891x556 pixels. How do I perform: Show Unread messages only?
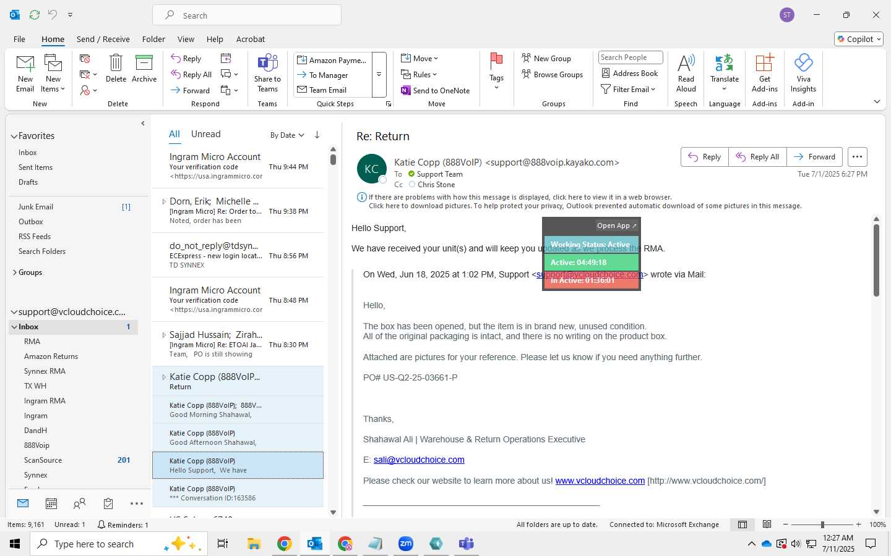coord(206,134)
